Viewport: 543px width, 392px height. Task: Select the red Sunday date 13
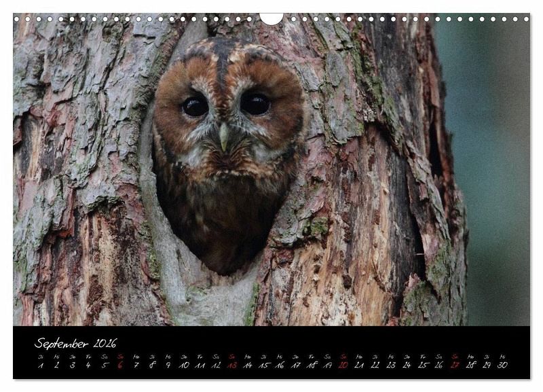231,365
